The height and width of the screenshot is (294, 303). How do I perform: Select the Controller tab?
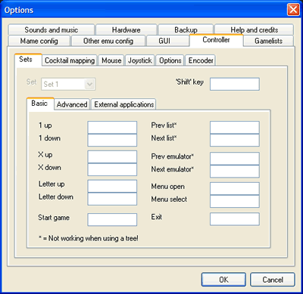pyautogui.click(x=216, y=40)
